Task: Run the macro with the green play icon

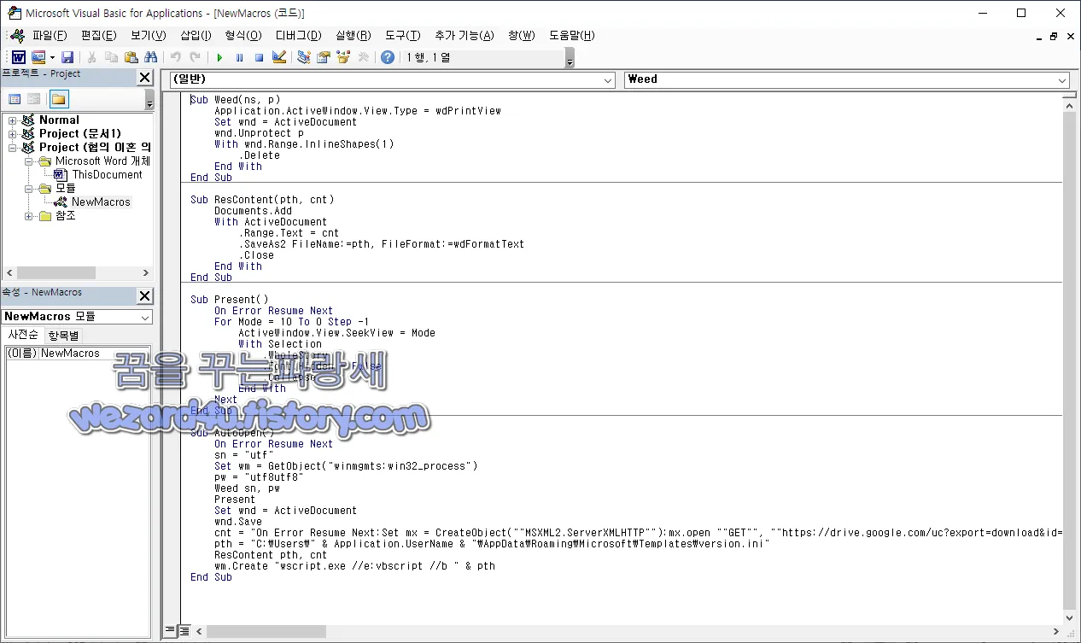Action: (x=219, y=57)
